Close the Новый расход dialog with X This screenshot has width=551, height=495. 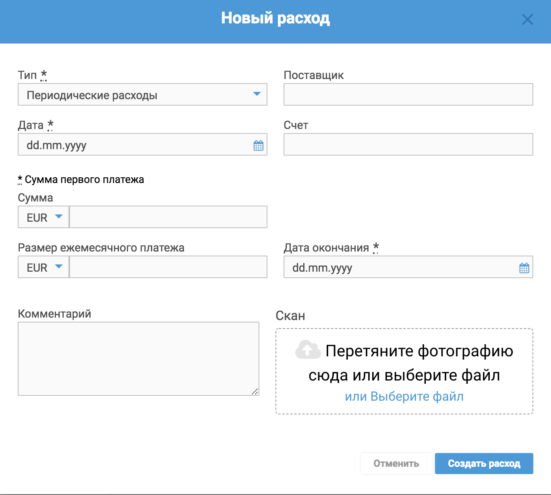click(527, 19)
